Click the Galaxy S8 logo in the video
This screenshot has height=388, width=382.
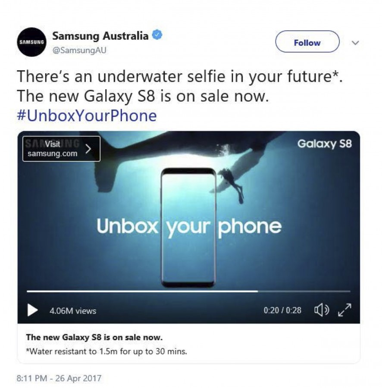pyautogui.click(x=324, y=144)
